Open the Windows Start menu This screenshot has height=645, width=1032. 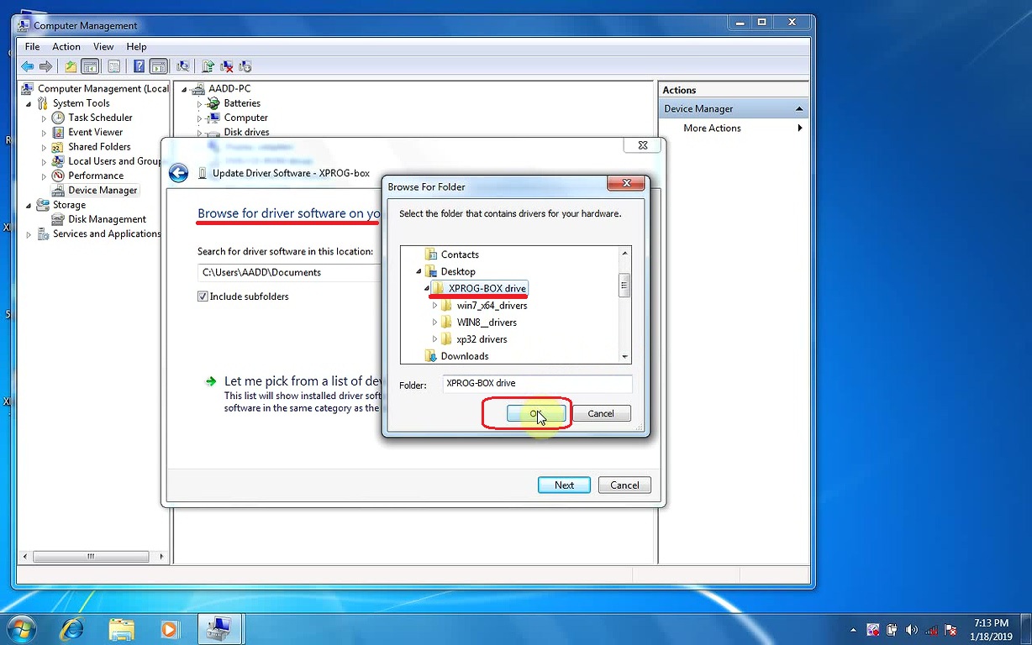click(x=20, y=628)
